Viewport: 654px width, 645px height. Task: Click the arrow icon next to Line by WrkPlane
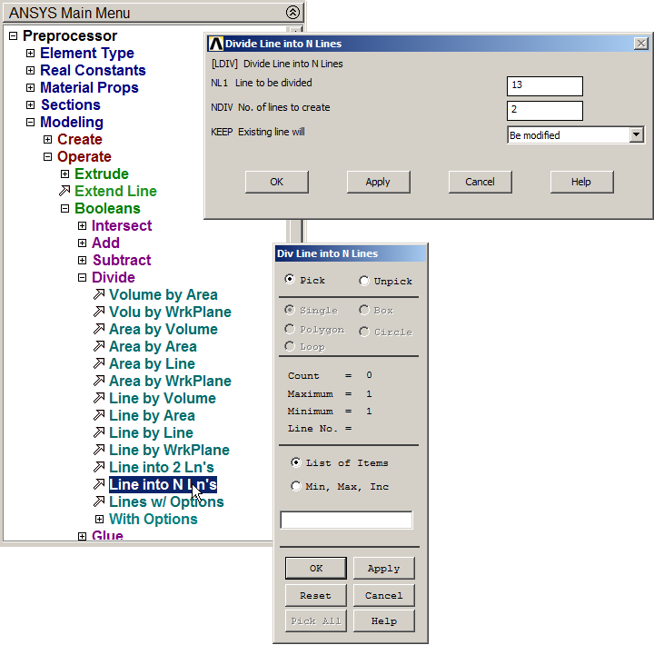(99, 451)
